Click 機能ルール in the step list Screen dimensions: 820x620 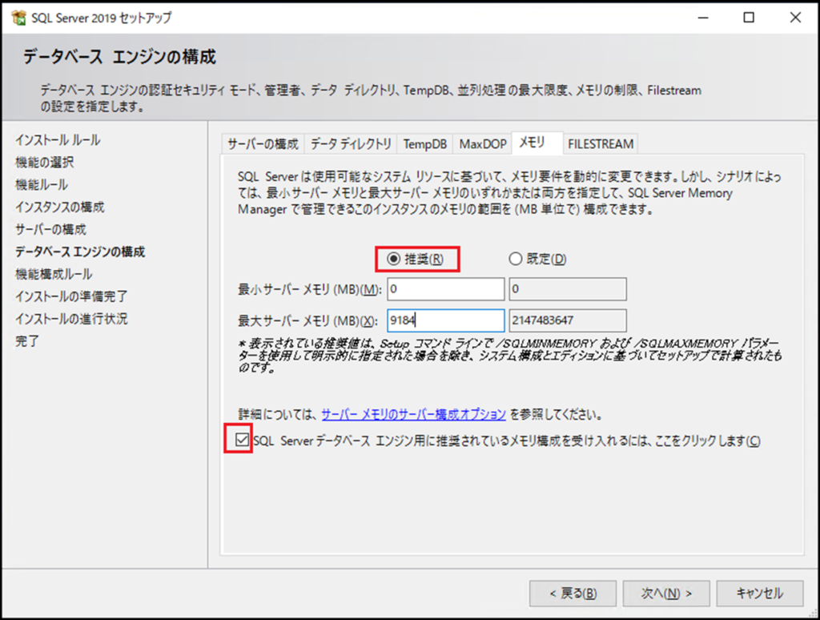(x=42, y=185)
